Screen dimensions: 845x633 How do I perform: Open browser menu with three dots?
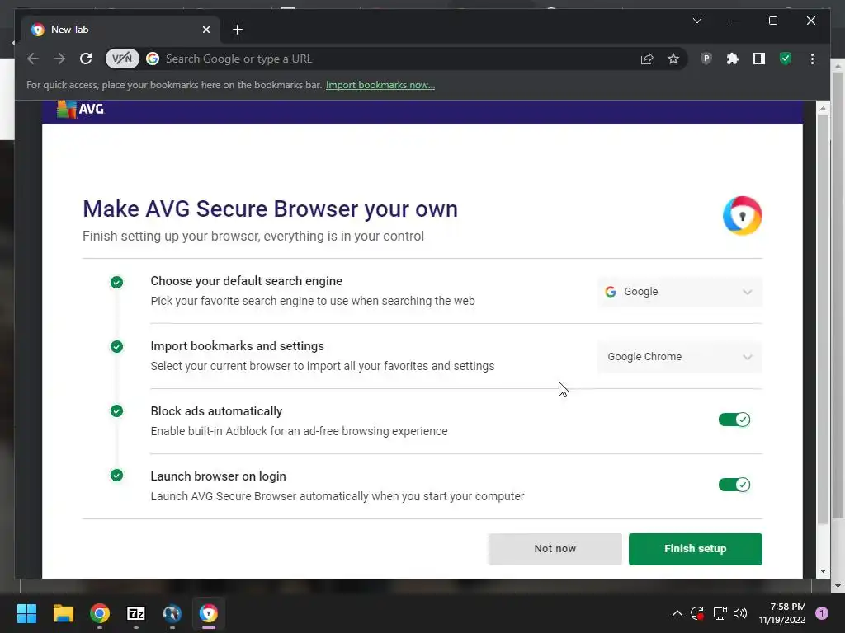812,59
